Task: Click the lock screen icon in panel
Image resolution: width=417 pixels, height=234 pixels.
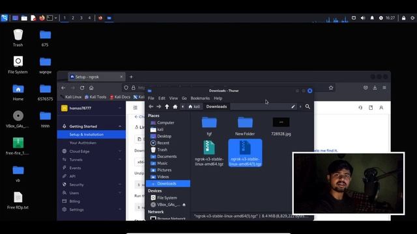Action: [404, 18]
